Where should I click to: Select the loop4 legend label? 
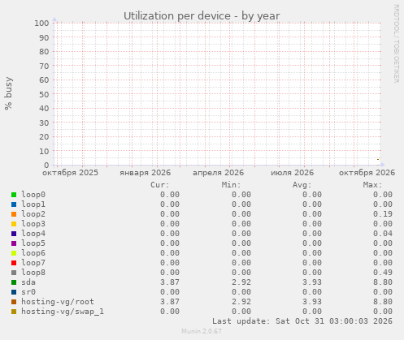pos(33,234)
